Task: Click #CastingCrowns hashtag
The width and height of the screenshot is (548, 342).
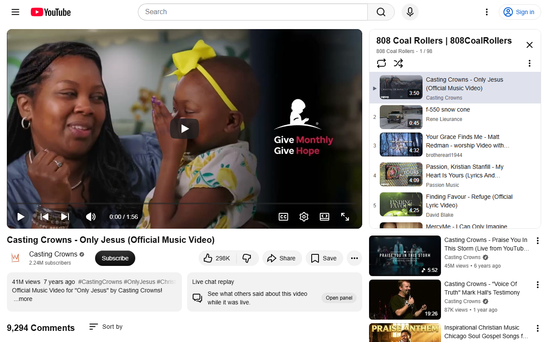Action: 100,282
